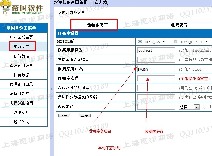Click the 默认备份的数据库 input field

coord(156,88)
